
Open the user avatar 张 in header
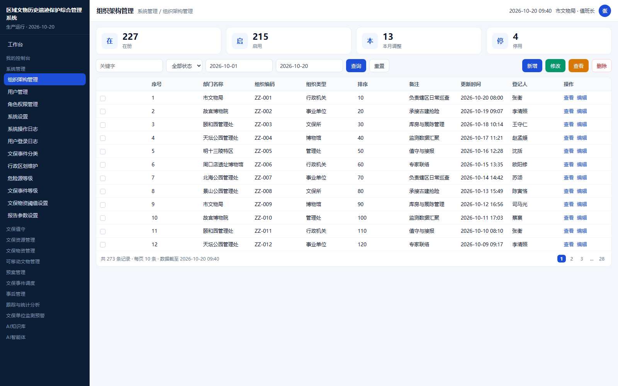tap(605, 11)
